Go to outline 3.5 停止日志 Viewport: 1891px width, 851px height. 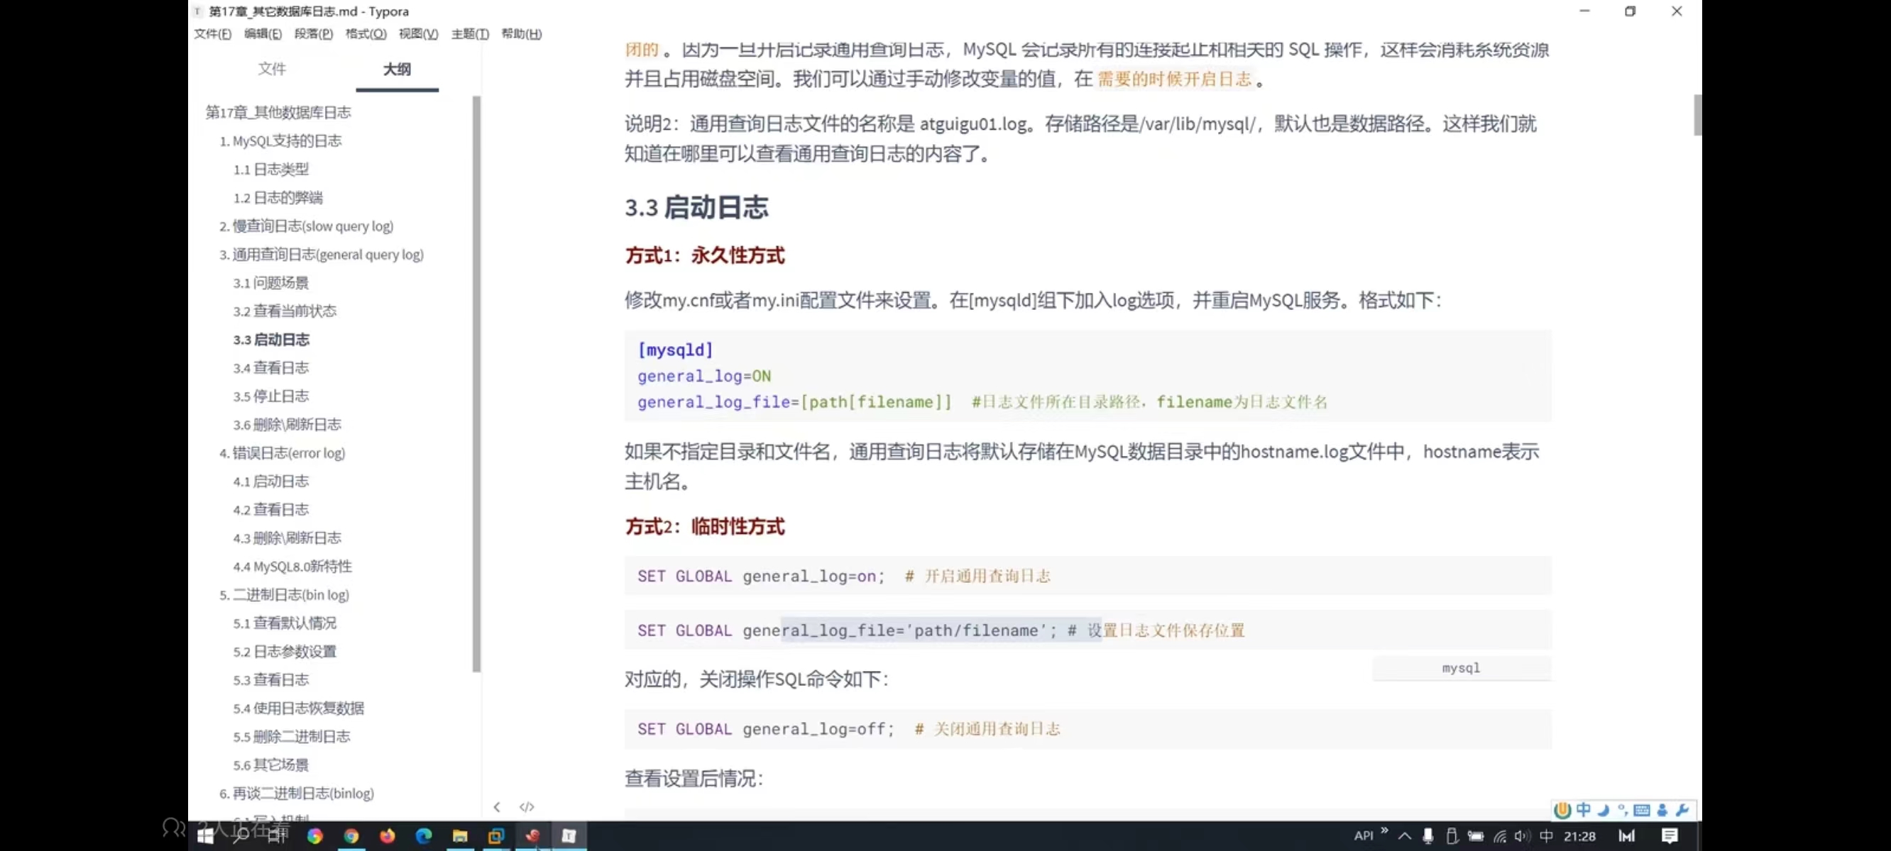271,396
